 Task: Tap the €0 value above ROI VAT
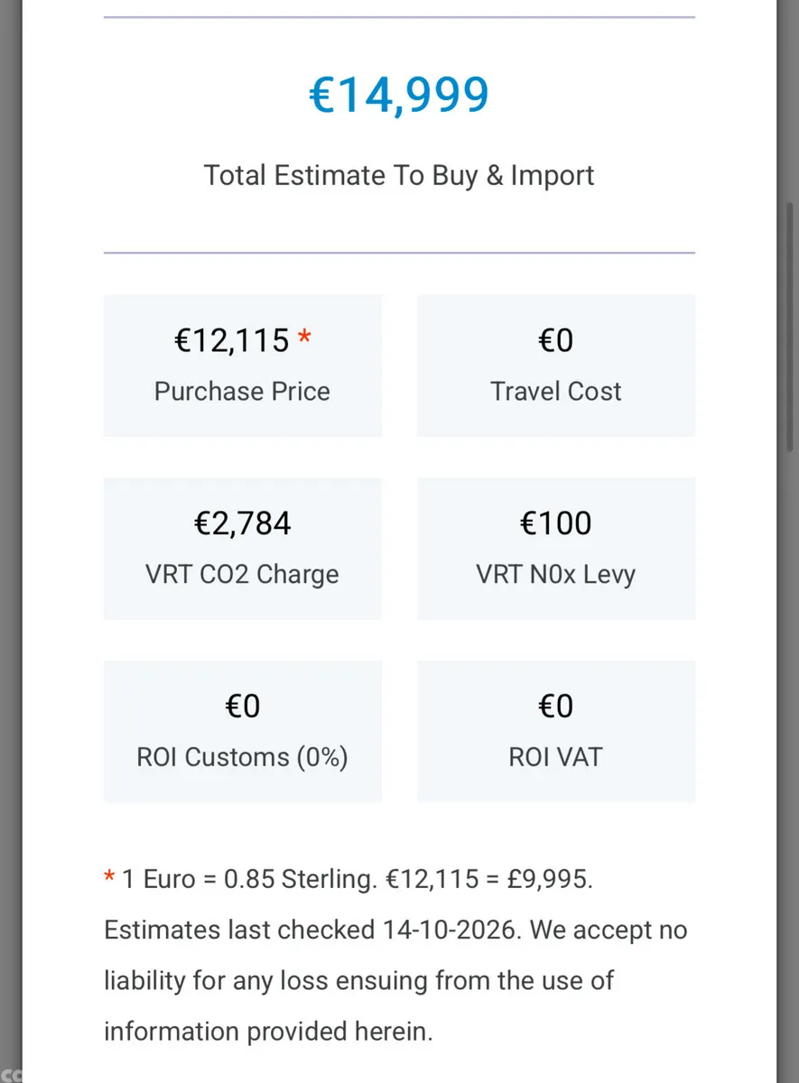point(556,706)
